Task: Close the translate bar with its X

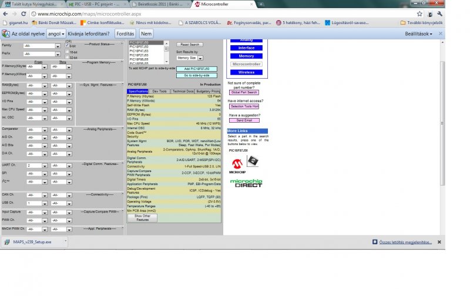Action: (440, 33)
